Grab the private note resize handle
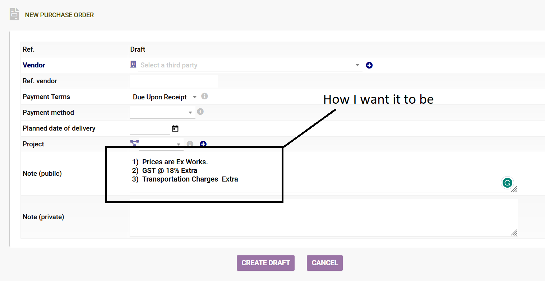545x287 pixels. [x=514, y=232]
